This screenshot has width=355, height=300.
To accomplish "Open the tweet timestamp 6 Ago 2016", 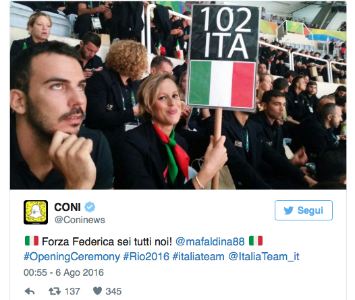I will pos(63,272).
